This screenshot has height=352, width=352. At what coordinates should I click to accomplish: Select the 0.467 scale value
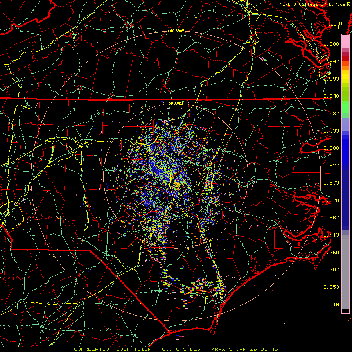(331, 218)
